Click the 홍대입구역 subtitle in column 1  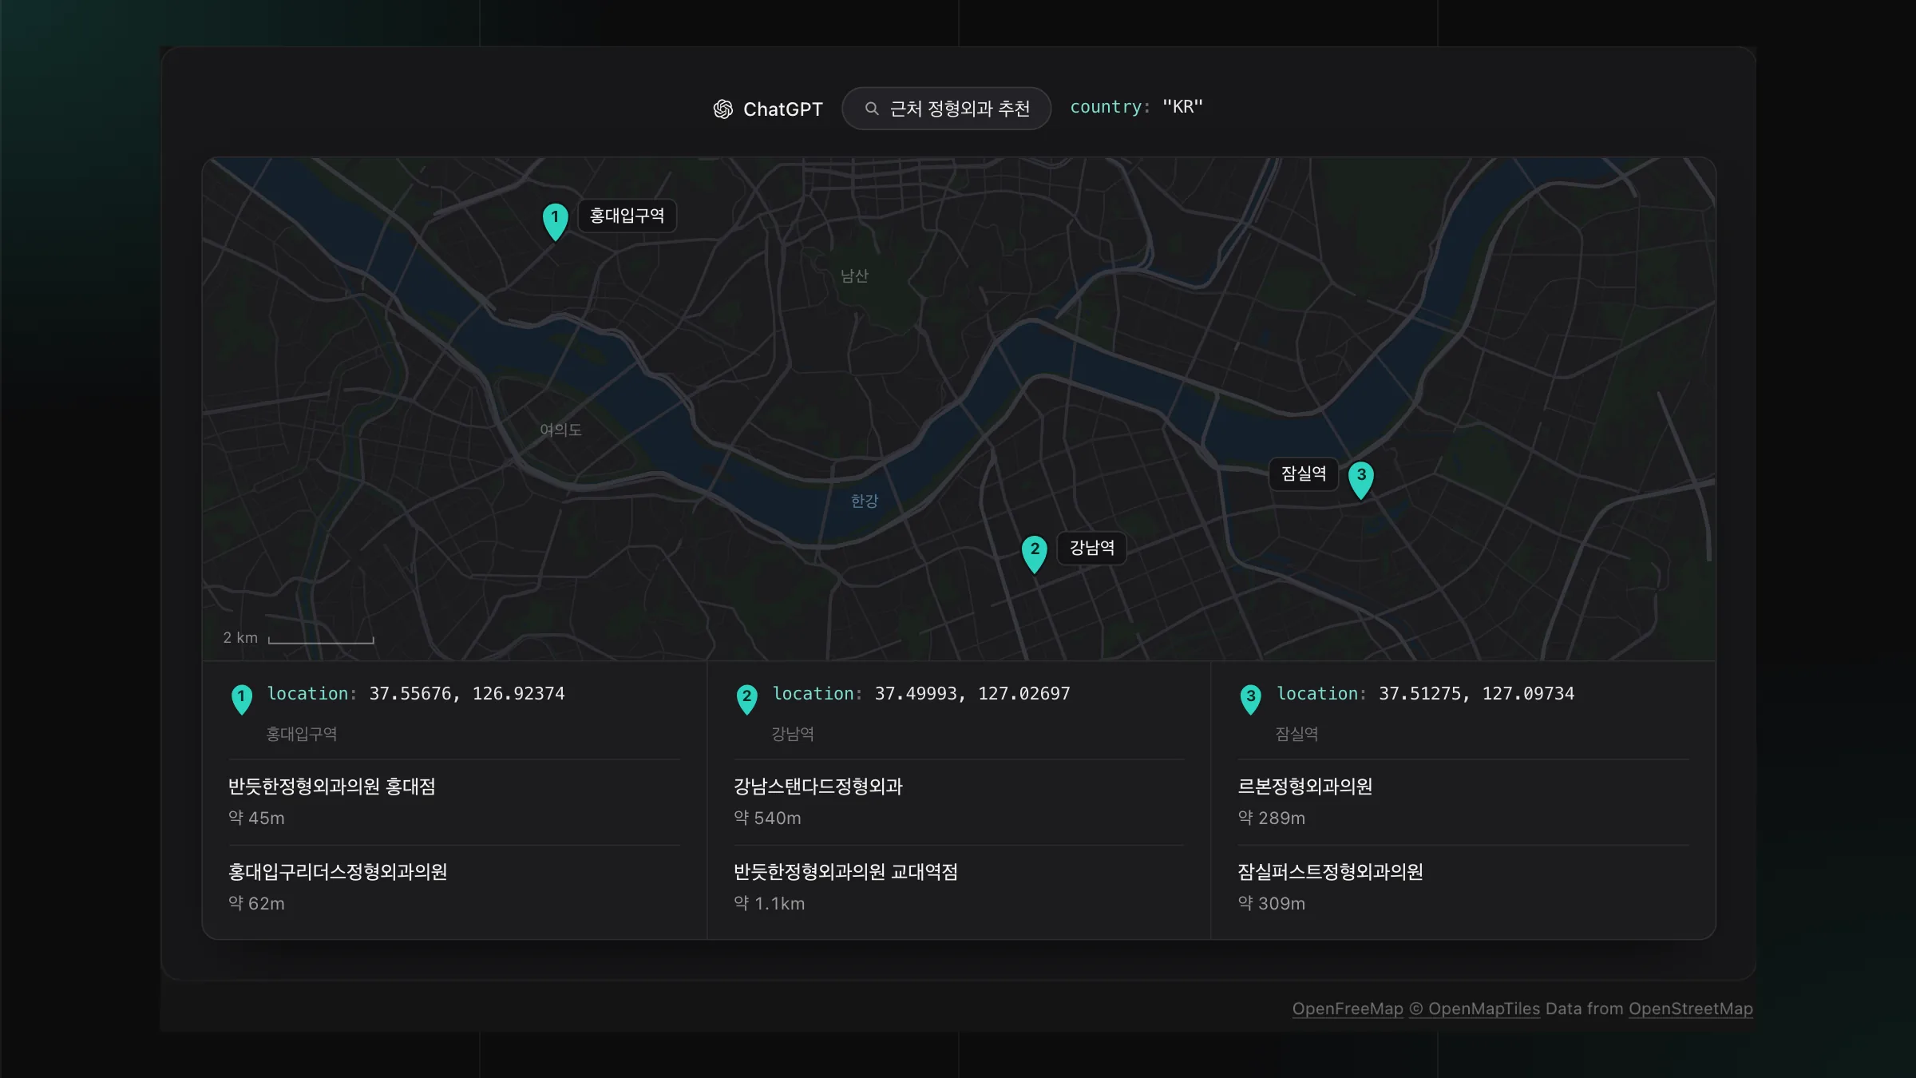click(x=301, y=734)
